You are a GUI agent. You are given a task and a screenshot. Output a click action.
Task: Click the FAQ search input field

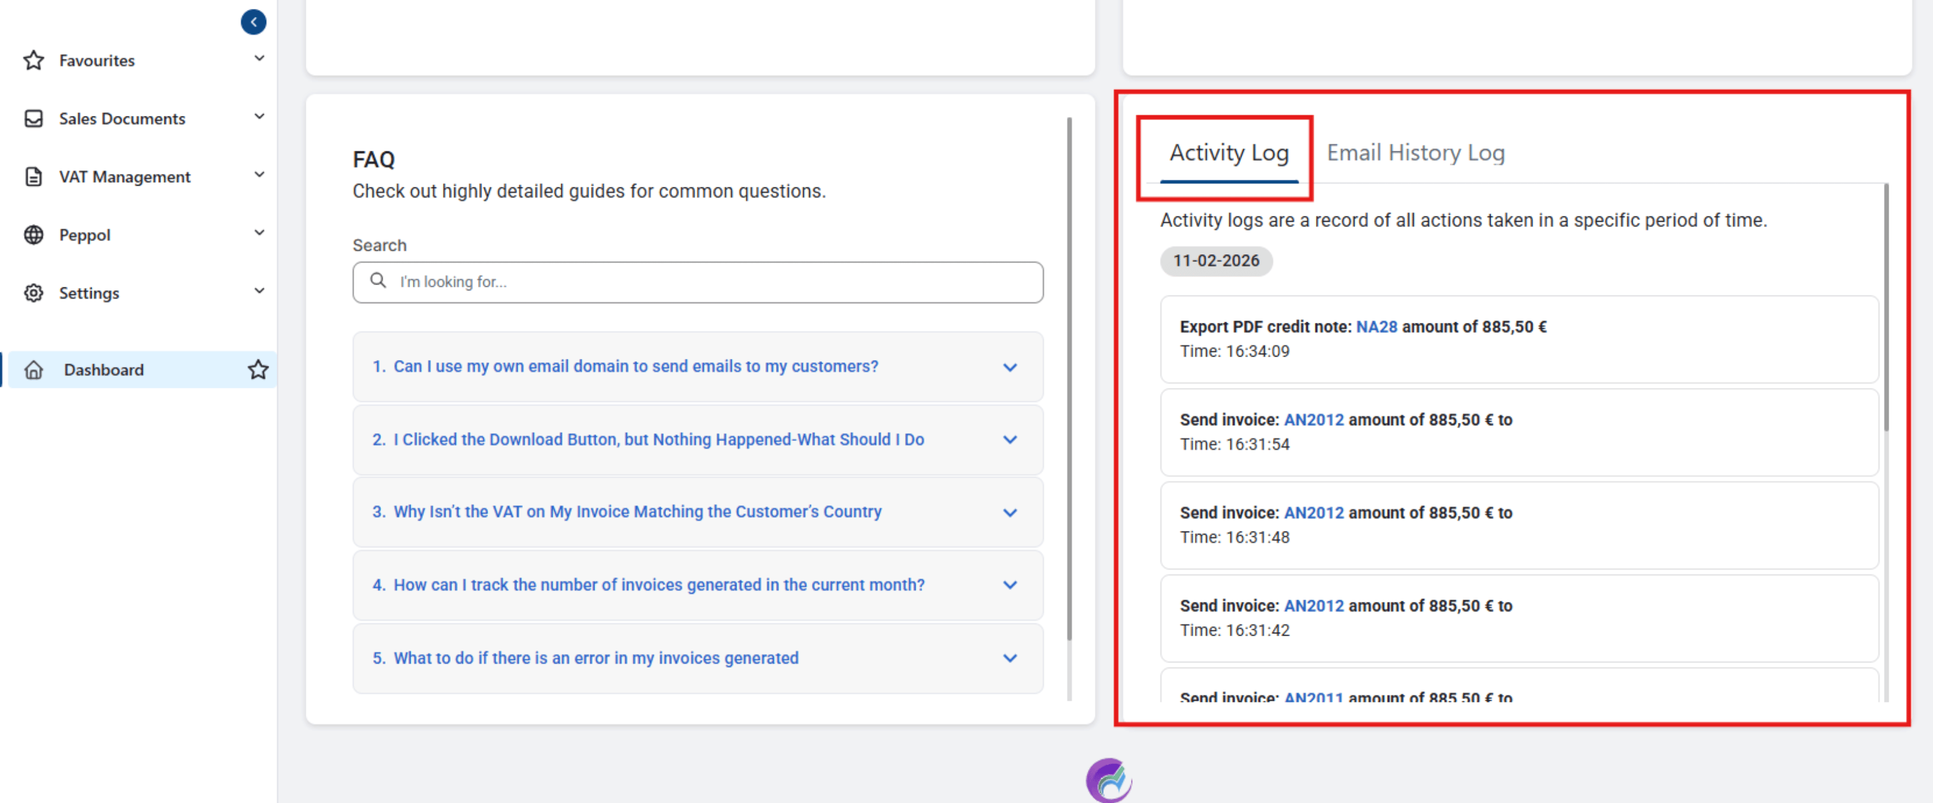tap(698, 282)
